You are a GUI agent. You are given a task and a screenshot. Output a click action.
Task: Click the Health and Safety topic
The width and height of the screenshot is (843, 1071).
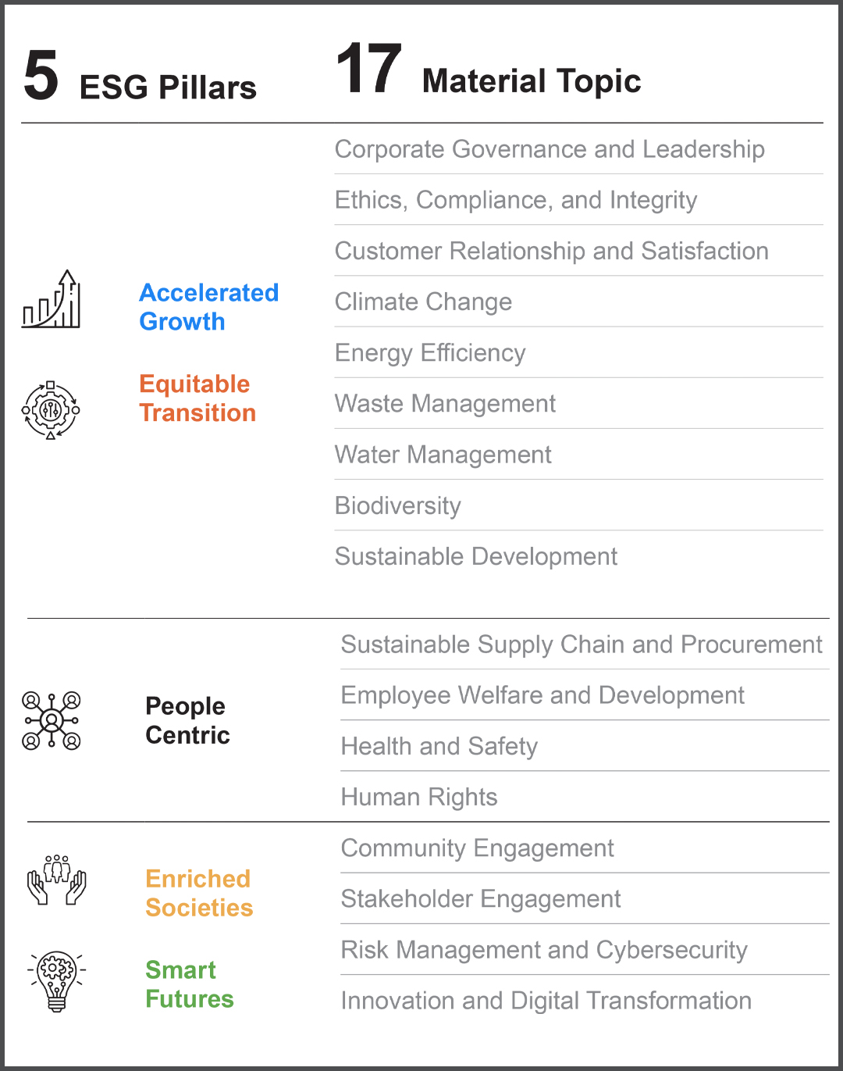pyautogui.click(x=439, y=746)
